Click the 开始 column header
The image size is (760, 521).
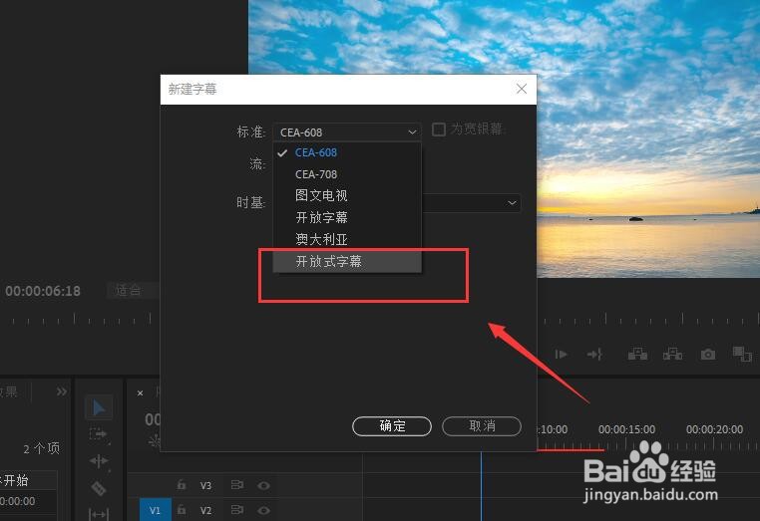coord(17,480)
